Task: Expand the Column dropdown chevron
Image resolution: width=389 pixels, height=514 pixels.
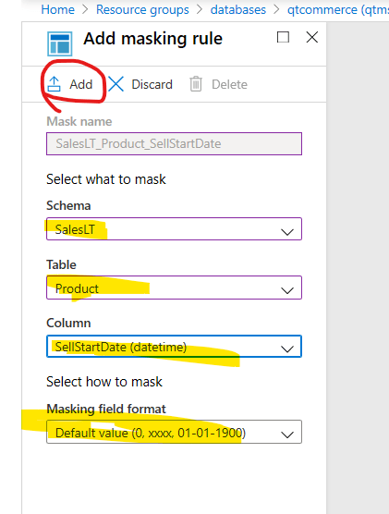Action: [x=287, y=349]
